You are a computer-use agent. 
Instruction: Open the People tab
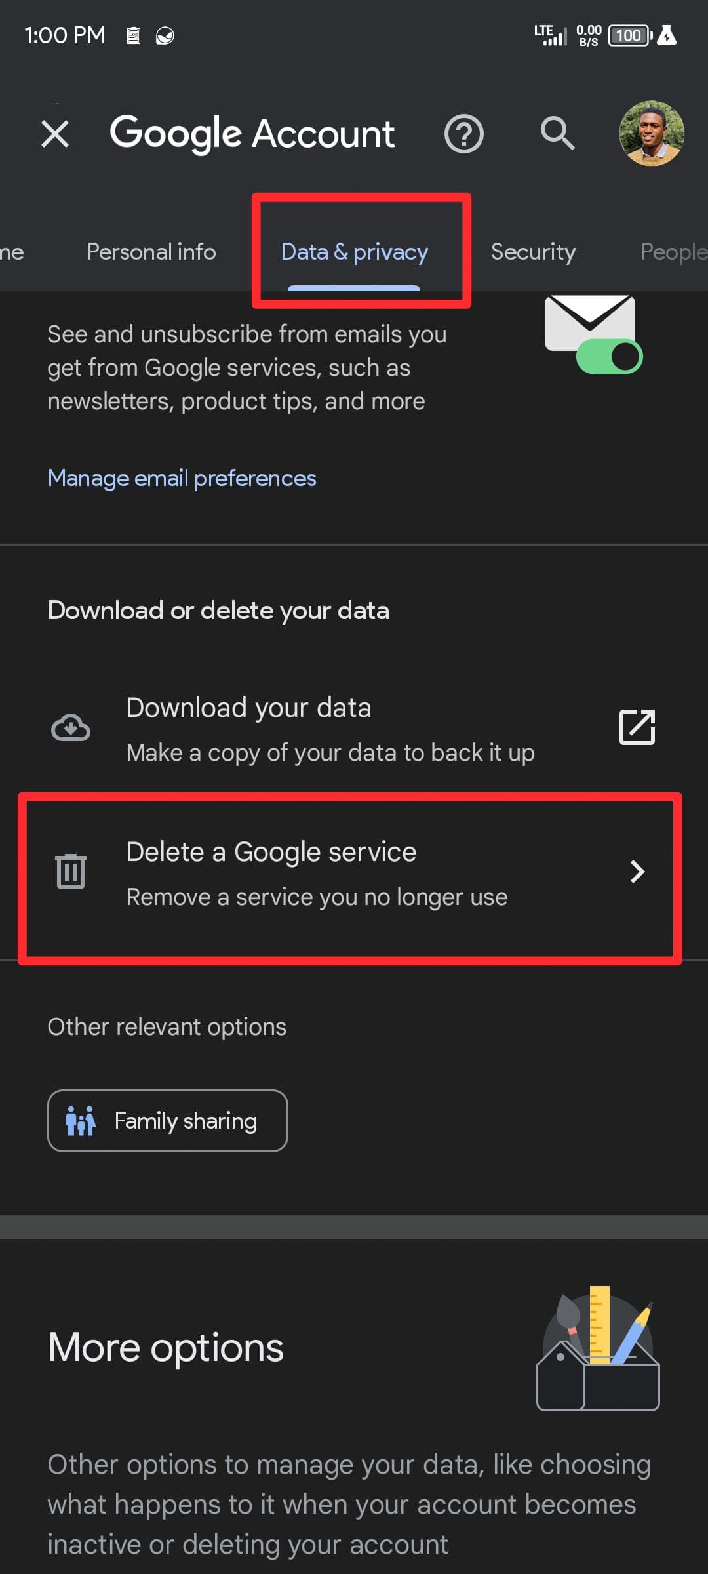(x=673, y=252)
